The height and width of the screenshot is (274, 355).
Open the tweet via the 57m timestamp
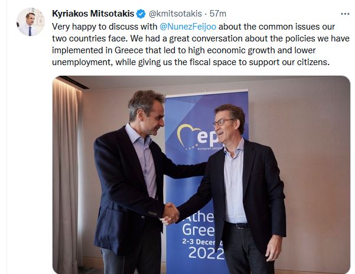pyautogui.click(x=217, y=14)
